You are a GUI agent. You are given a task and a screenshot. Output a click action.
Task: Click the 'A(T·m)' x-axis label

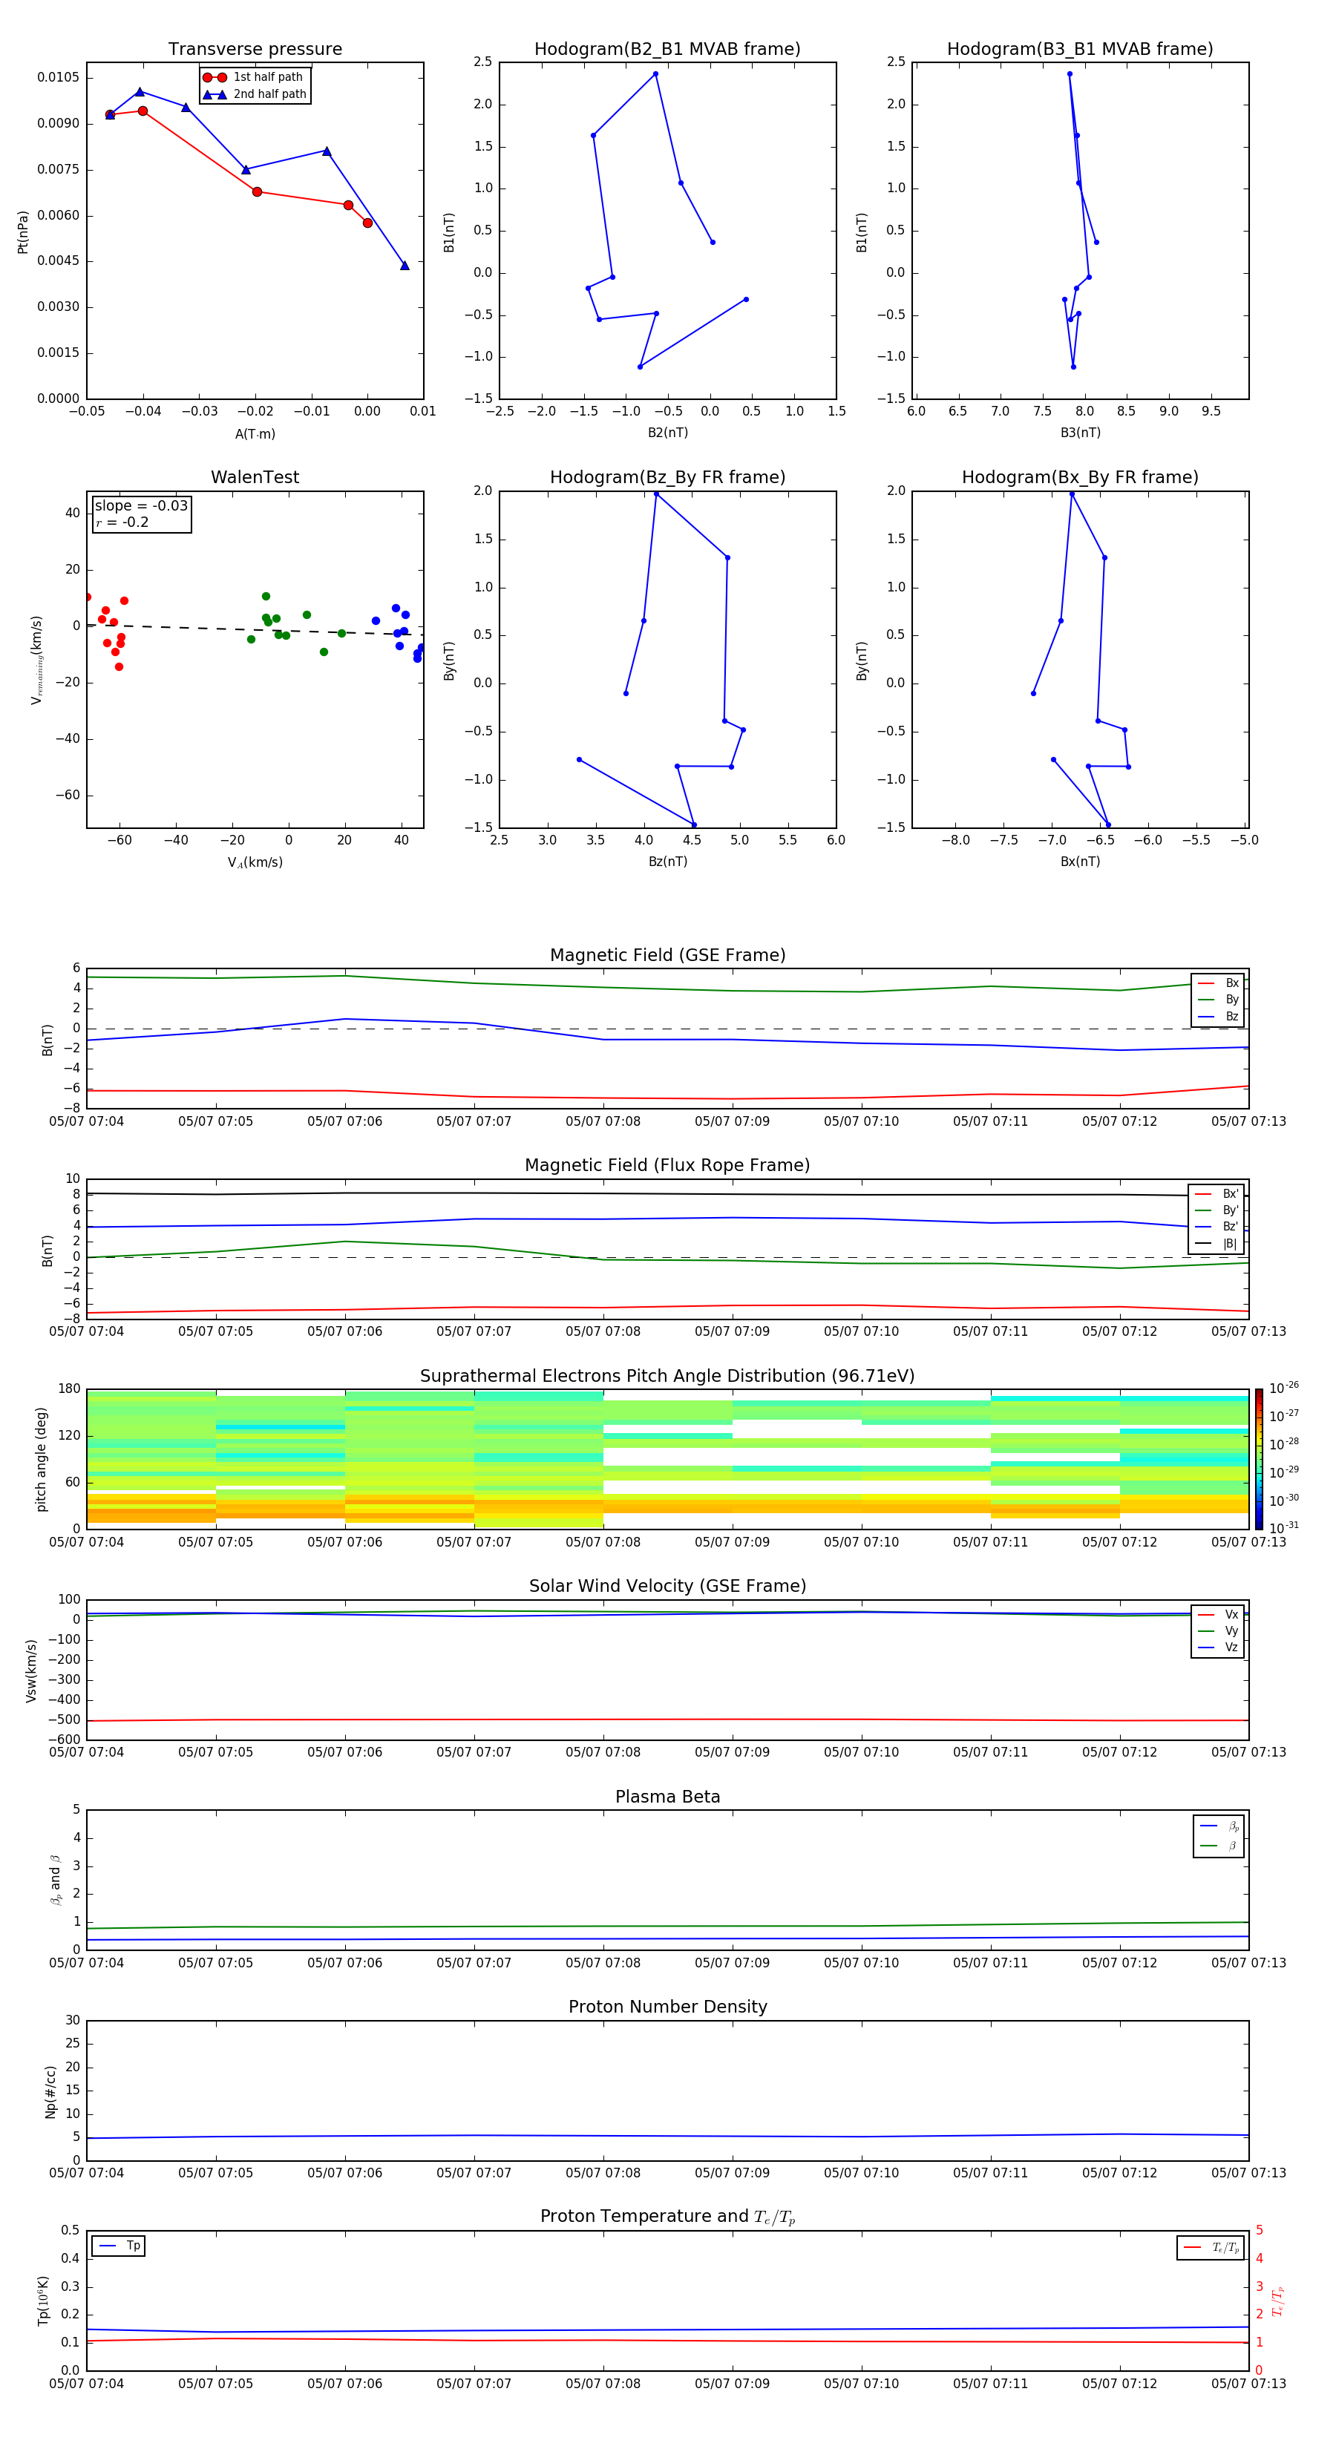pos(255,433)
